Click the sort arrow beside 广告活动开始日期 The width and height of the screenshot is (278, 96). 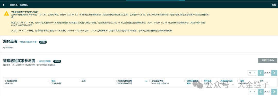tap(146, 81)
